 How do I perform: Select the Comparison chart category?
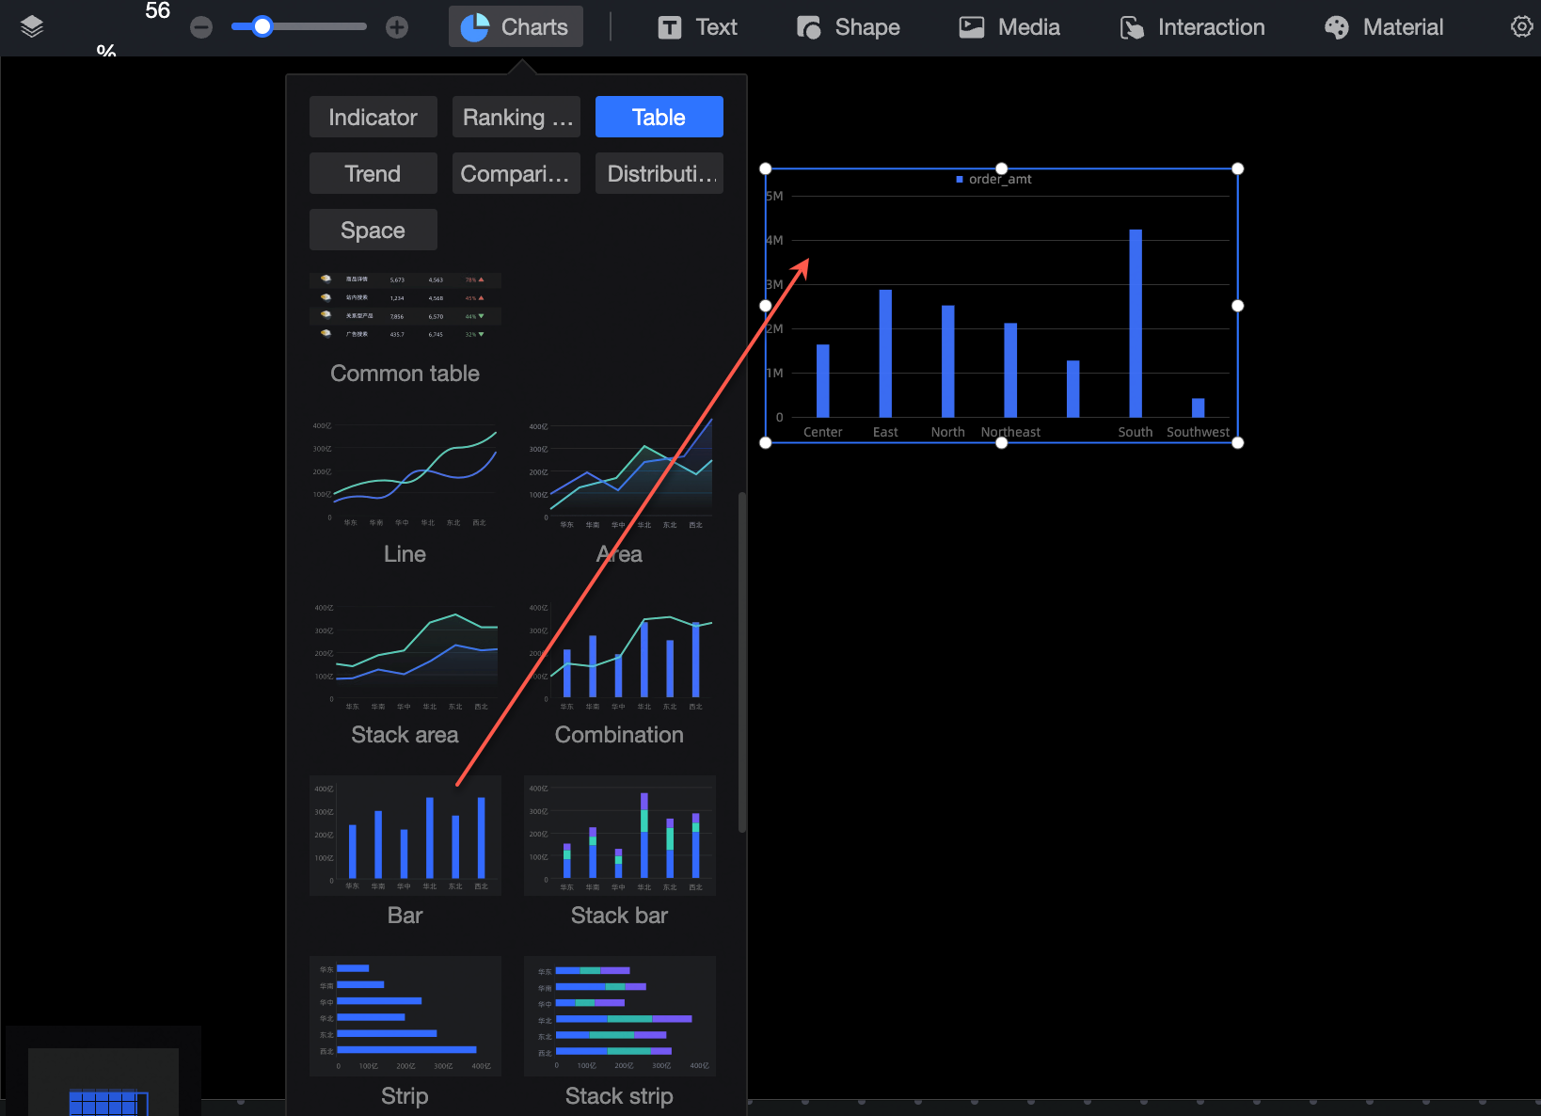[516, 173]
